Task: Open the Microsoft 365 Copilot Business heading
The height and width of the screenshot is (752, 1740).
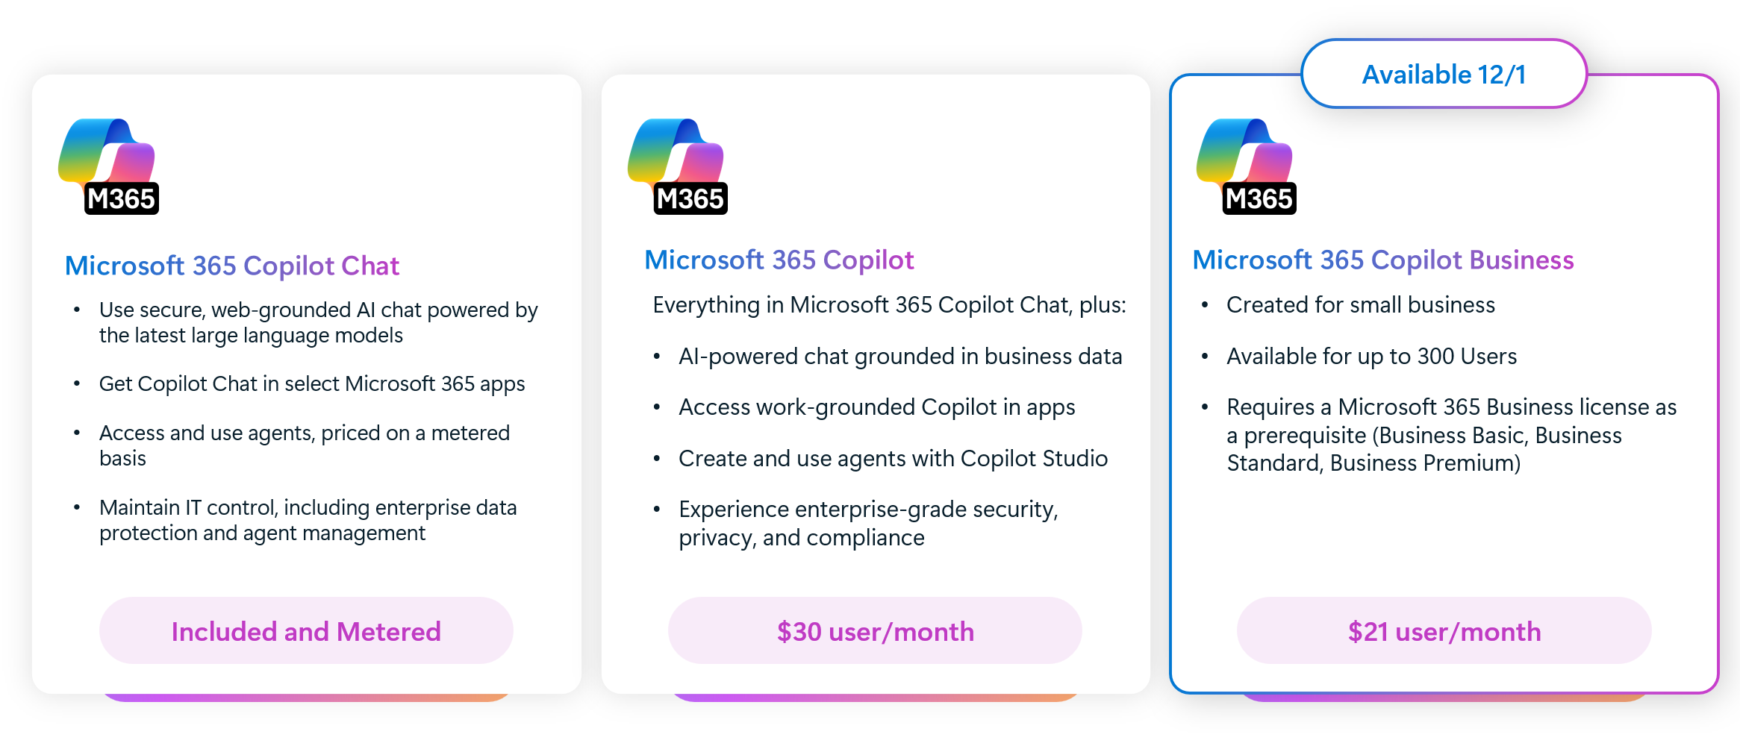Action: pos(1382,260)
